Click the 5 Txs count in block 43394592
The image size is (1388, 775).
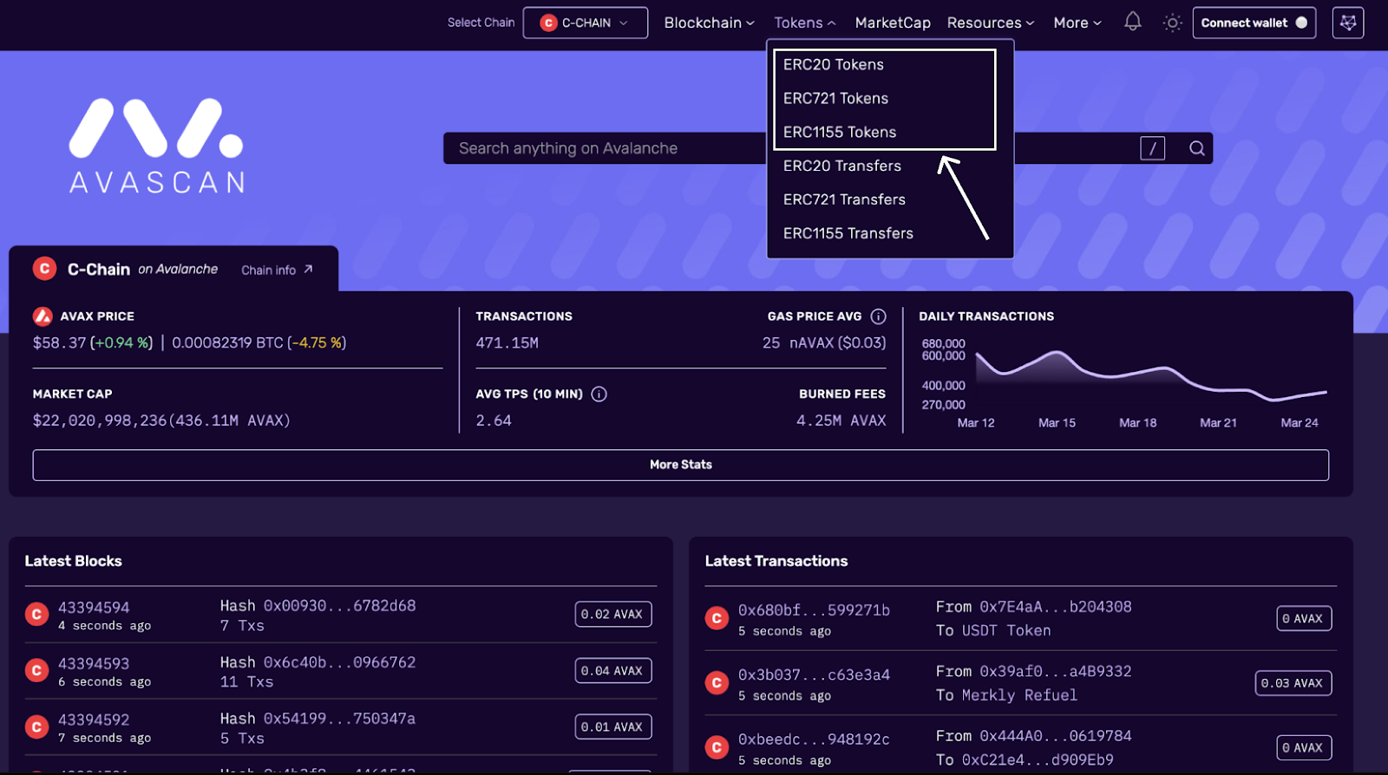pos(242,739)
